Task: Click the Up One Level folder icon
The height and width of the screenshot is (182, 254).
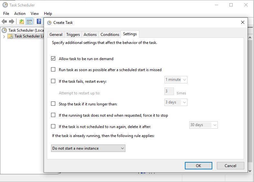Action: pos(22,21)
